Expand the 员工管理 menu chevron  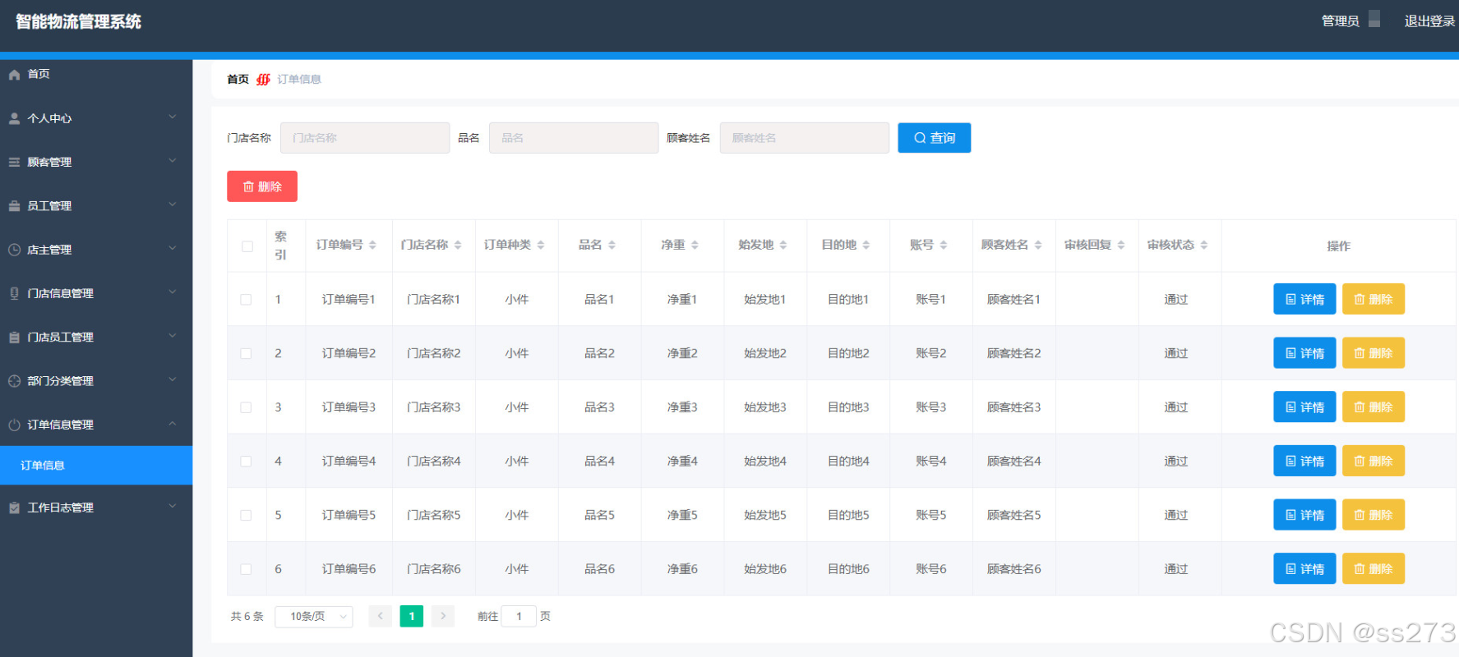point(173,204)
